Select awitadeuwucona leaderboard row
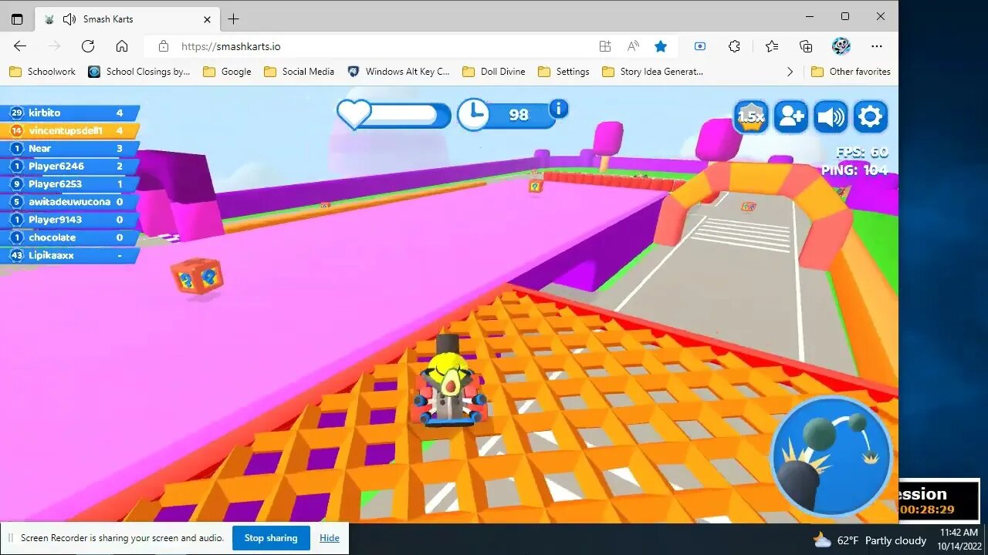Image resolution: width=988 pixels, height=555 pixels. point(70,201)
